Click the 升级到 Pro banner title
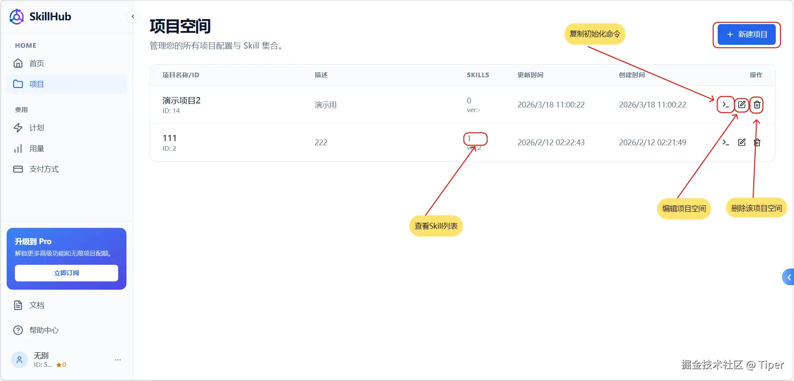The image size is (794, 381). pyautogui.click(x=33, y=242)
